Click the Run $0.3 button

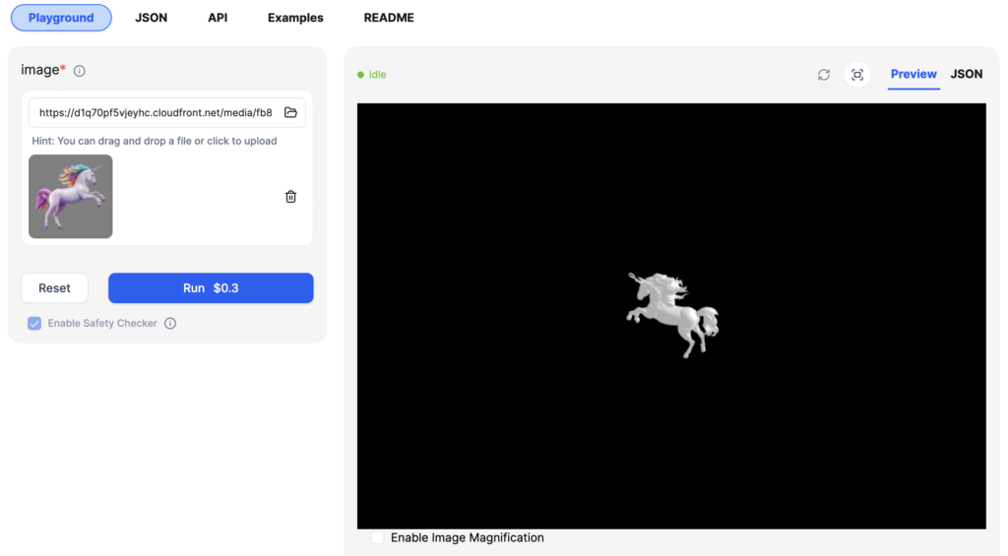coord(211,288)
